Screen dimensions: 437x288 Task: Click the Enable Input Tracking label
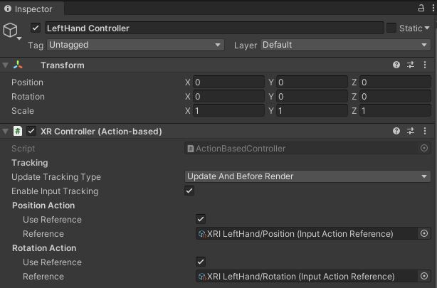pyautogui.click(x=55, y=191)
